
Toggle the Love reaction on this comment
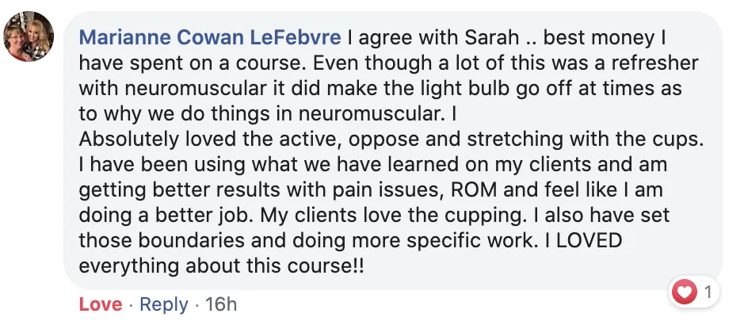click(x=100, y=304)
